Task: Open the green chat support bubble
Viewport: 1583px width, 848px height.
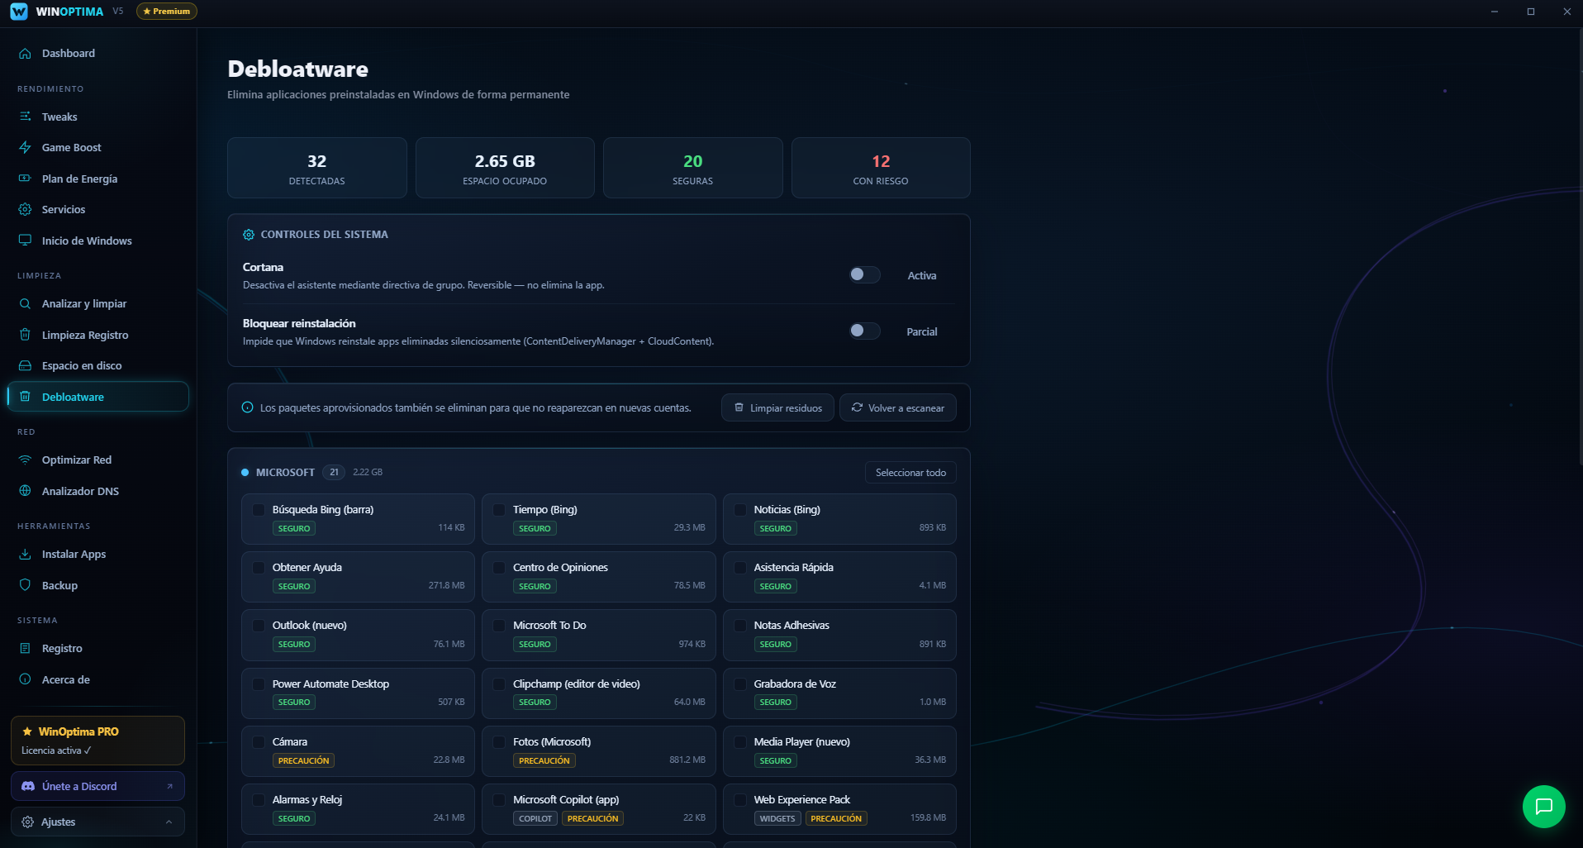Action: [x=1543, y=807]
